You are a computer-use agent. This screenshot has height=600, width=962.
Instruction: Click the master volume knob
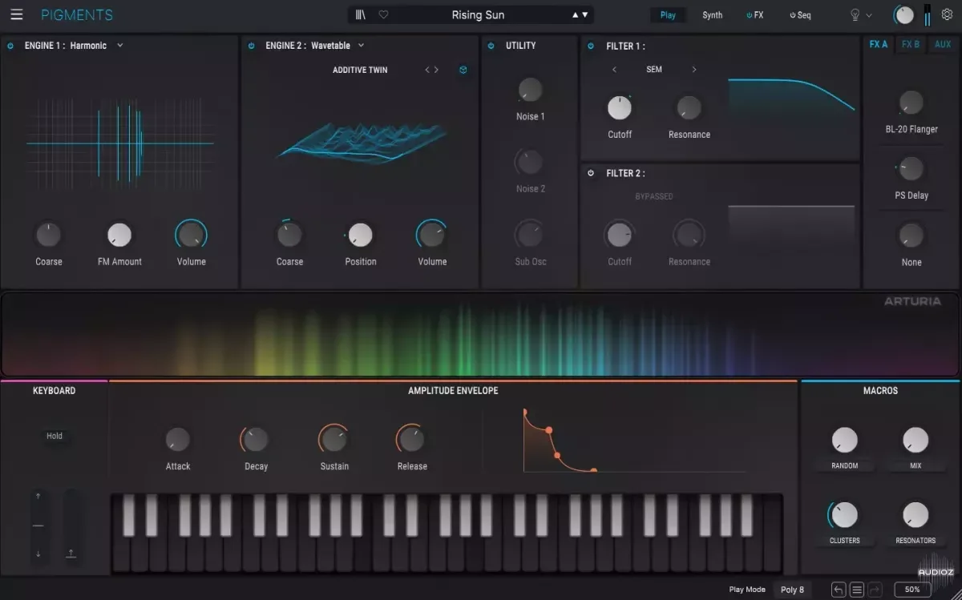tap(904, 14)
